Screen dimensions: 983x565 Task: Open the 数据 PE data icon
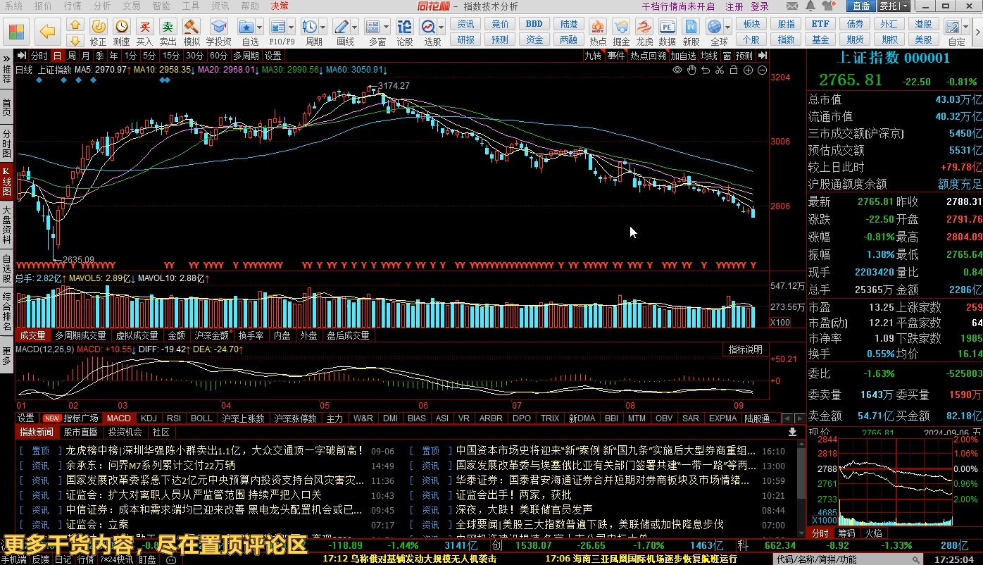[668, 27]
